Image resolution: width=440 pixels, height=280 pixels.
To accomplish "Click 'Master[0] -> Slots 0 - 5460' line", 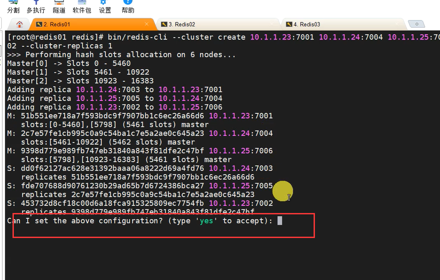I will 69,63.
